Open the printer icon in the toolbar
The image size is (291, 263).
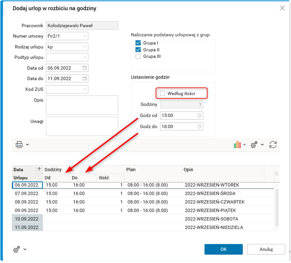tap(19, 144)
